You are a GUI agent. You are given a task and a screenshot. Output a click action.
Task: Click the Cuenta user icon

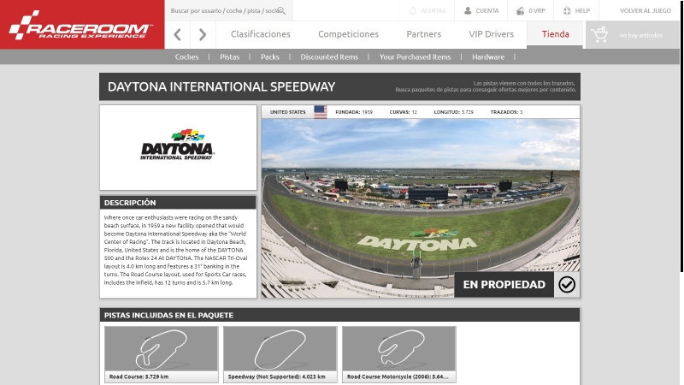click(468, 11)
